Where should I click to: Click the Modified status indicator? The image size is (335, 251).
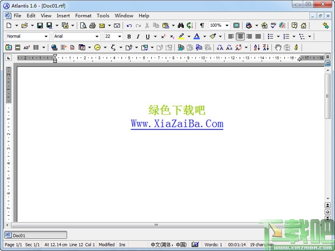(x=107, y=244)
